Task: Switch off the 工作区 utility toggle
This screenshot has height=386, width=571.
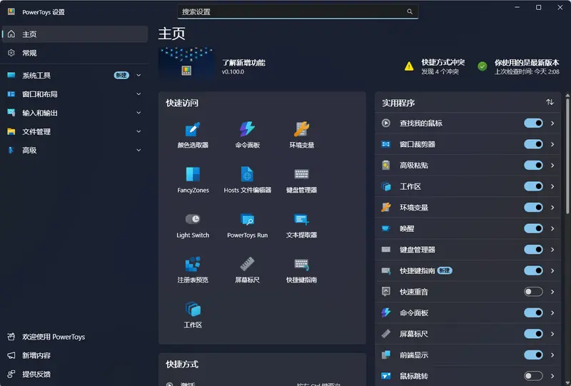Action: click(x=533, y=186)
